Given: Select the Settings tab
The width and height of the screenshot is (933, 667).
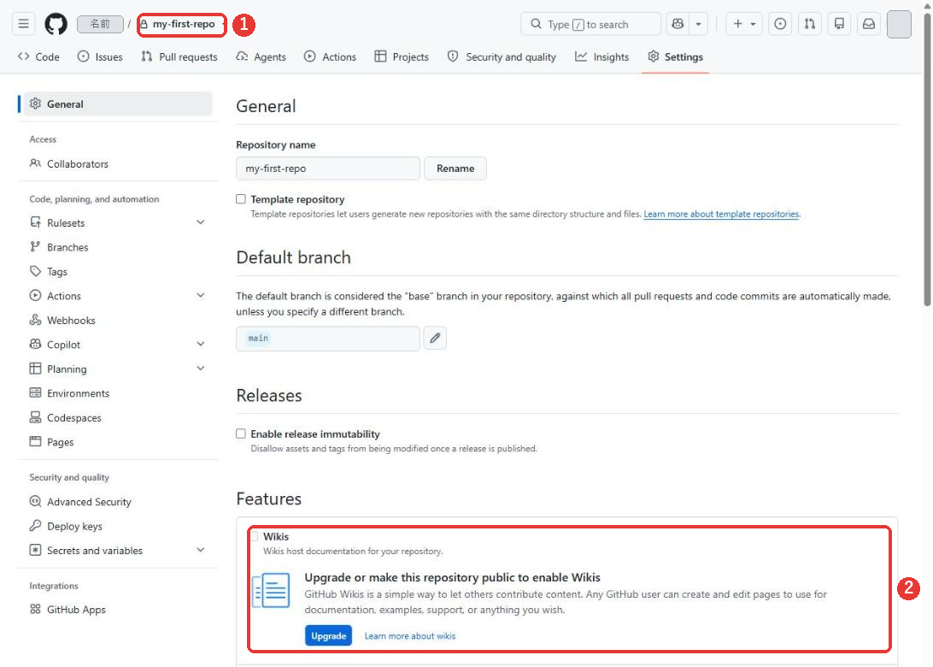Looking at the screenshot, I should pos(675,56).
